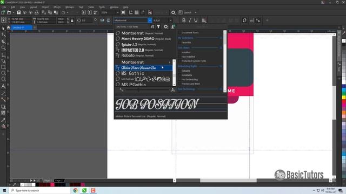Viewport: 346px width, 194px height.
Task: Expand the Montserrat font family submenu arrow
Action: (x=170, y=63)
